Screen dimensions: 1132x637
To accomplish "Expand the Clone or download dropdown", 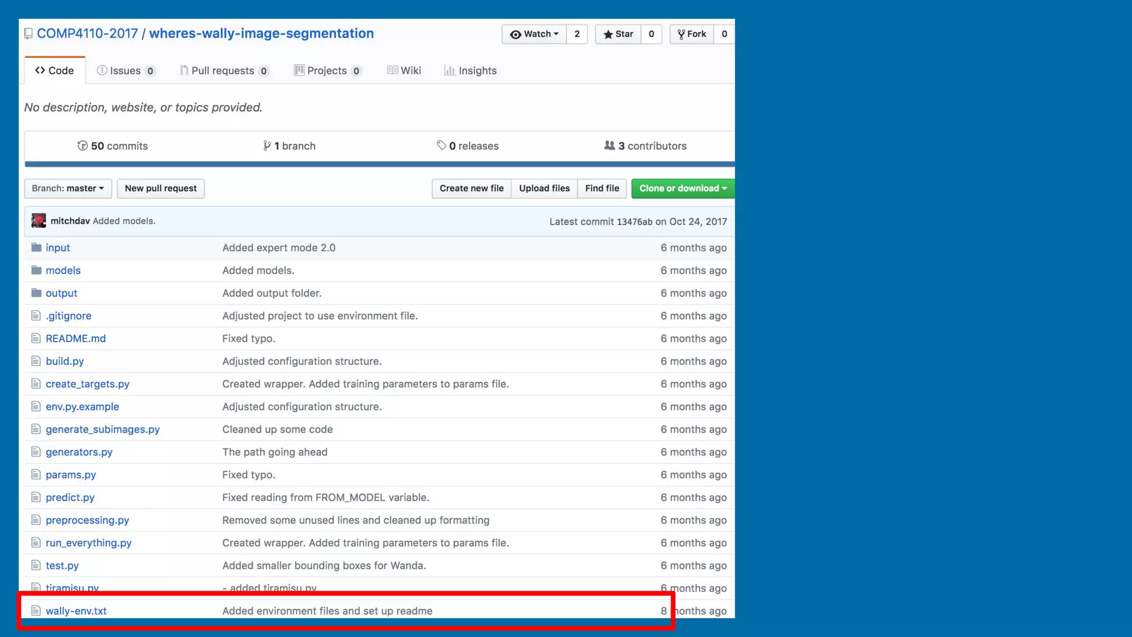I will (x=683, y=189).
